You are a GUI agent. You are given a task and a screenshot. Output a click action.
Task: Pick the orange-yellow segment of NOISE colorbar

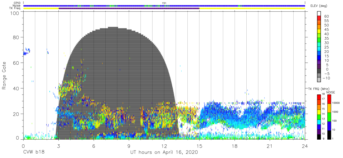pos(329,108)
